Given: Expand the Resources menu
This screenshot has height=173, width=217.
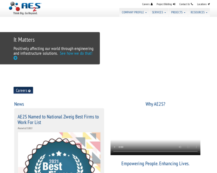Looking at the screenshot, I should pyautogui.click(x=199, y=12).
